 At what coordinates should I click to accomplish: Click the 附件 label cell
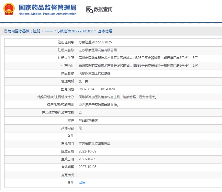40,120
